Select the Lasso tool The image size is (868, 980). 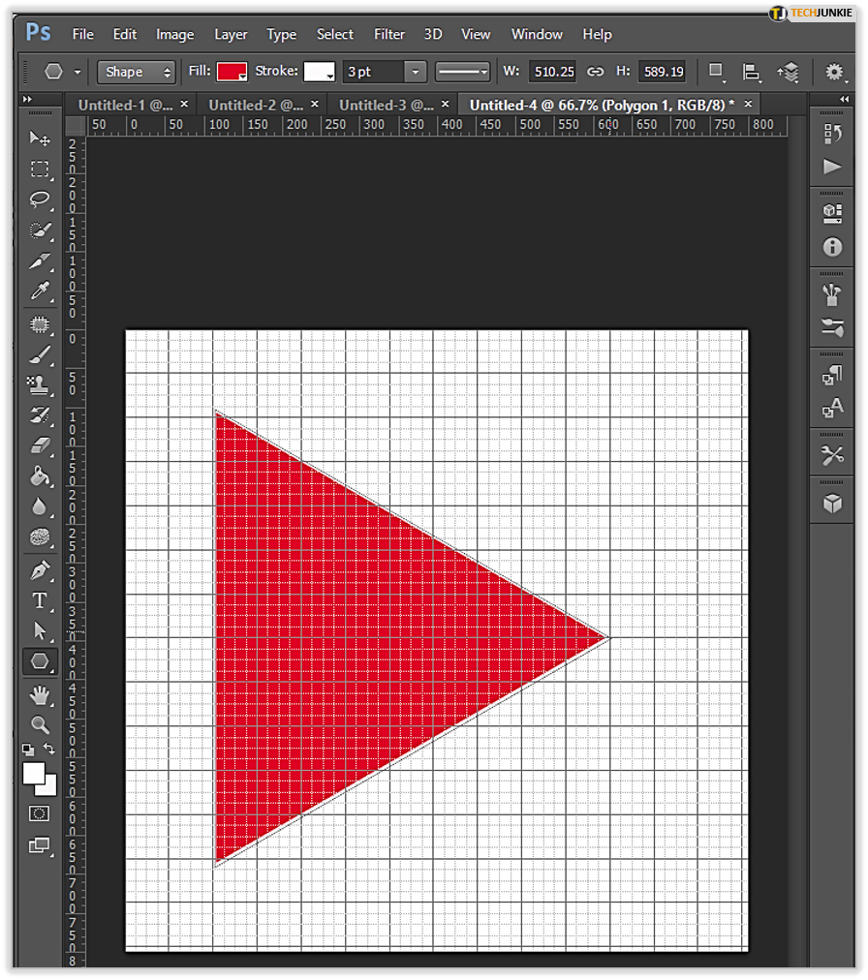[x=40, y=199]
